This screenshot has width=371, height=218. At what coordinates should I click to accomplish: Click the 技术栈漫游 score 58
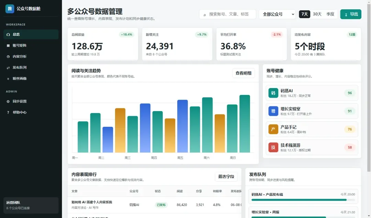350,147
